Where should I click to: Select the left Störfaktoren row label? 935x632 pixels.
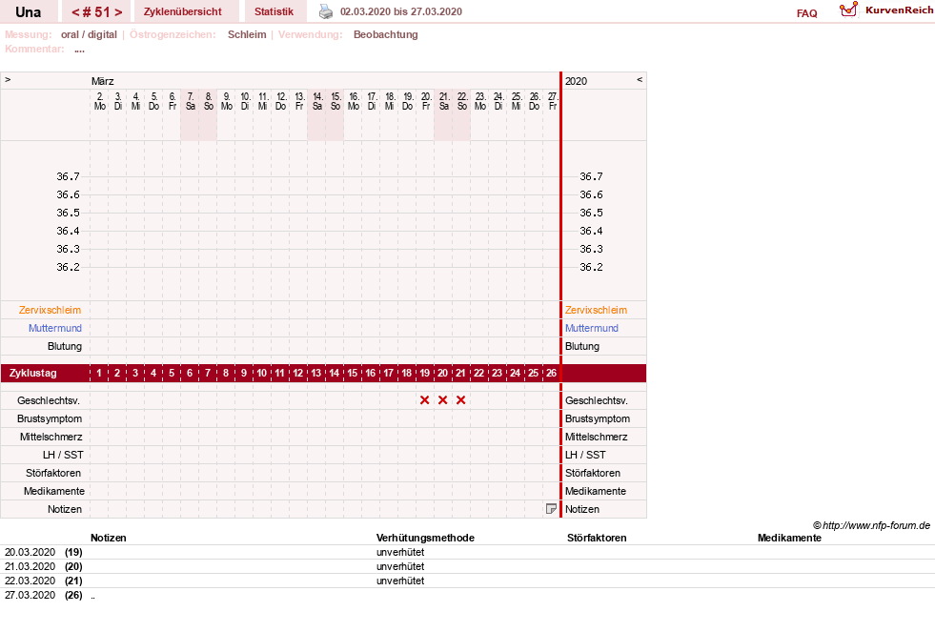click(53, 473)
